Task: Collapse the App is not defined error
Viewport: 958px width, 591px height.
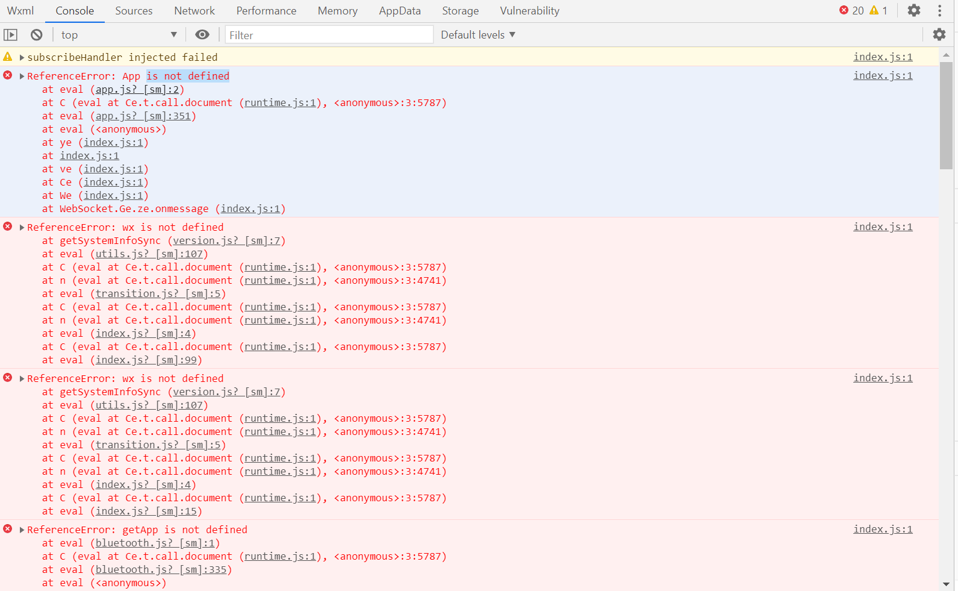Action: [x=22, y=76]
